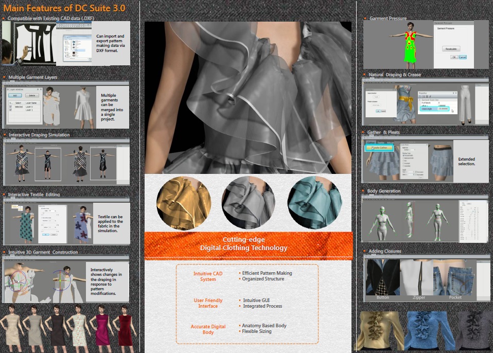
Task: Click the 'Interactive Draping Simulation' heading
Action: tap(39, 135)
